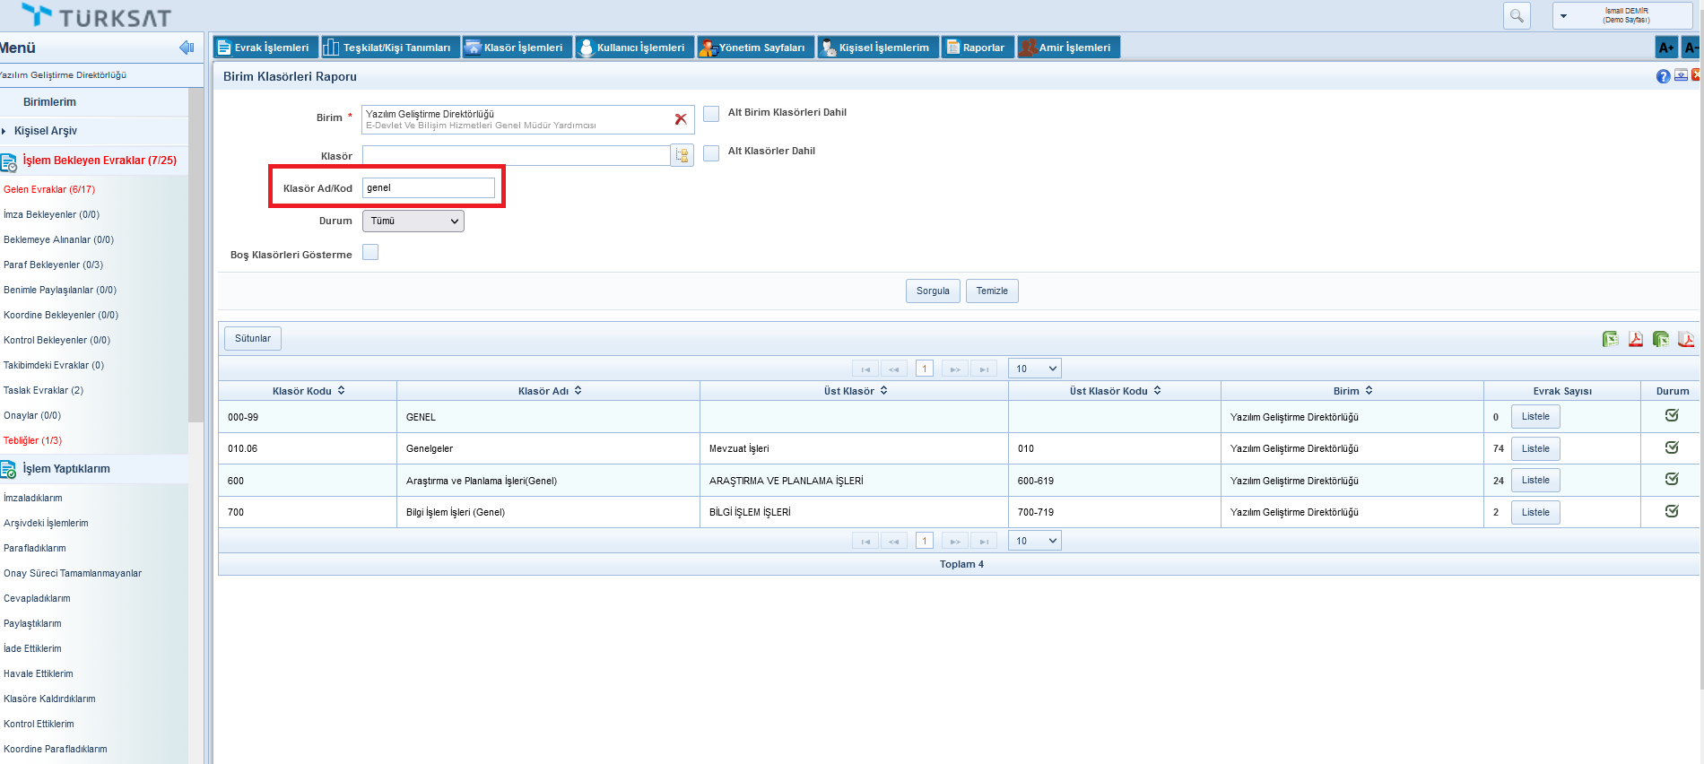
Task: Toggle the Boş Klasörleri Gösterme checkbox
Action: click(x=370, y=253)
